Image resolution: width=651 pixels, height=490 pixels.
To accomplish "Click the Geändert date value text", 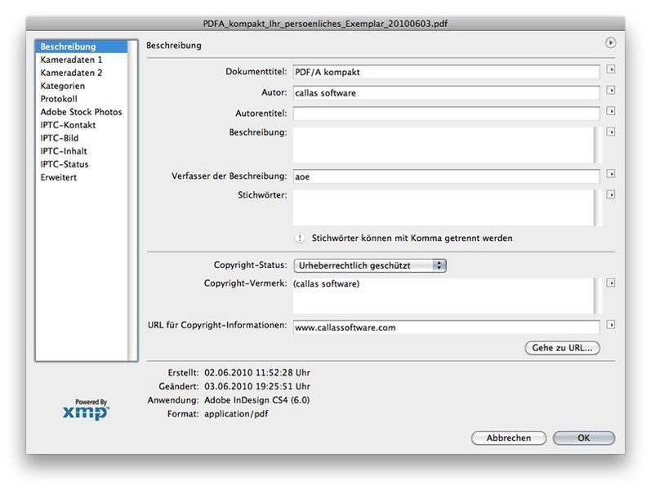I will coord(257,386).
